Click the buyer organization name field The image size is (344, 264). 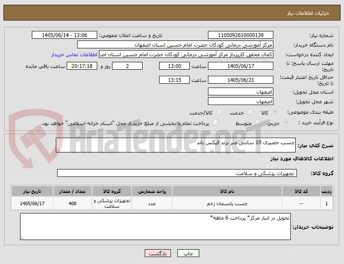pyautogui.click(x=175, y=45)
